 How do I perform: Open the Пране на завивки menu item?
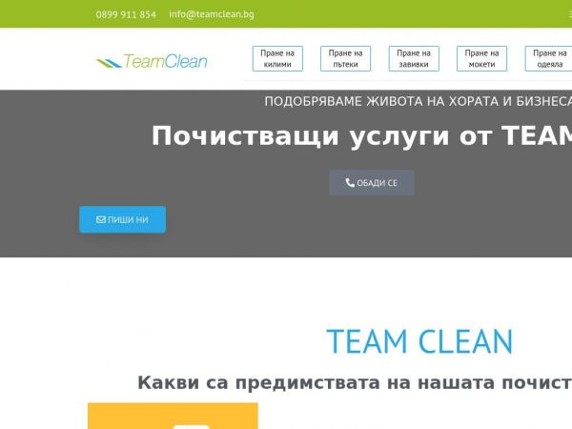tap(414, 58)
